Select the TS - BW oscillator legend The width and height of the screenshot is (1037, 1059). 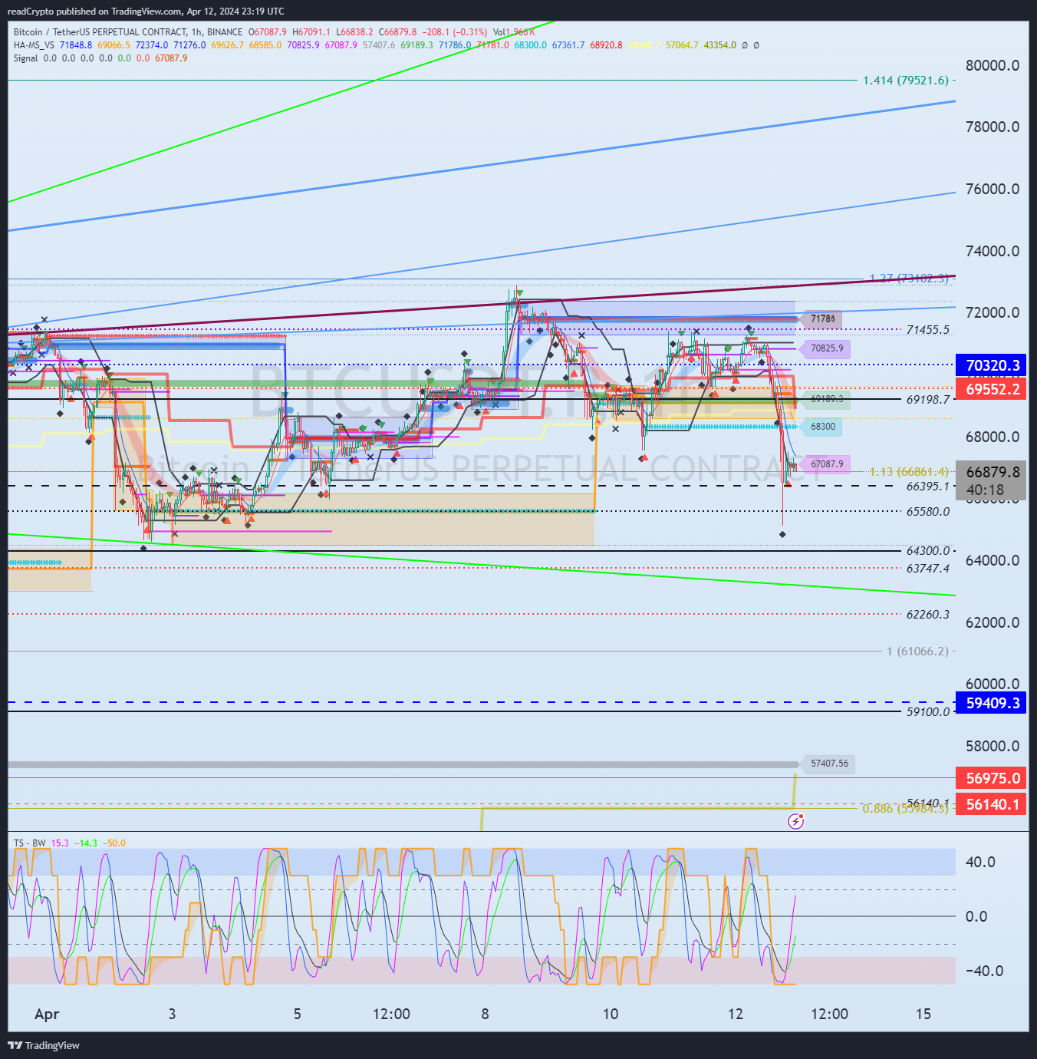tap(30, 843)
